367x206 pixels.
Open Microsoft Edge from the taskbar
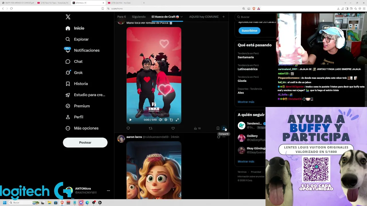coord(87,203)
